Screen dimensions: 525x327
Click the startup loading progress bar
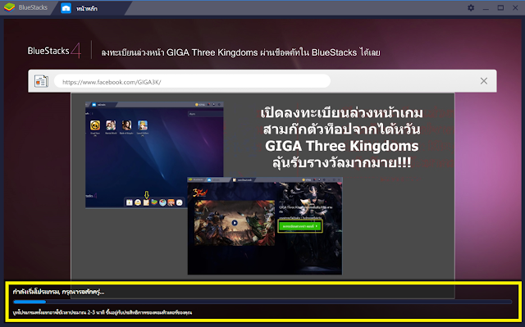(262, 302)
